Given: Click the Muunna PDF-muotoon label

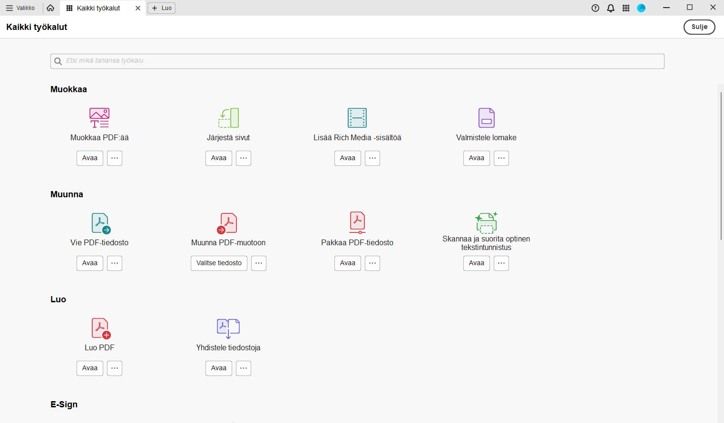Looking at the screenshot, I should [228, 243].
